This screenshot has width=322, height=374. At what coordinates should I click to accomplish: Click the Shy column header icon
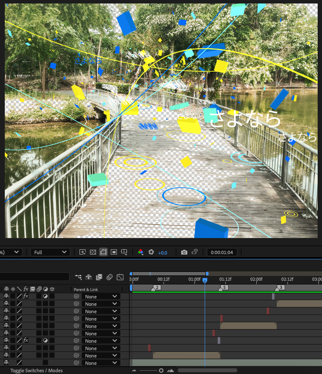tap(7, 289)
